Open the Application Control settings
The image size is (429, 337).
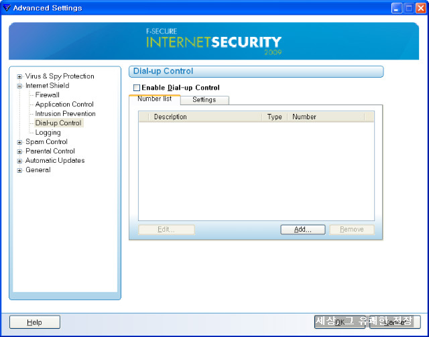coord(64,105)
